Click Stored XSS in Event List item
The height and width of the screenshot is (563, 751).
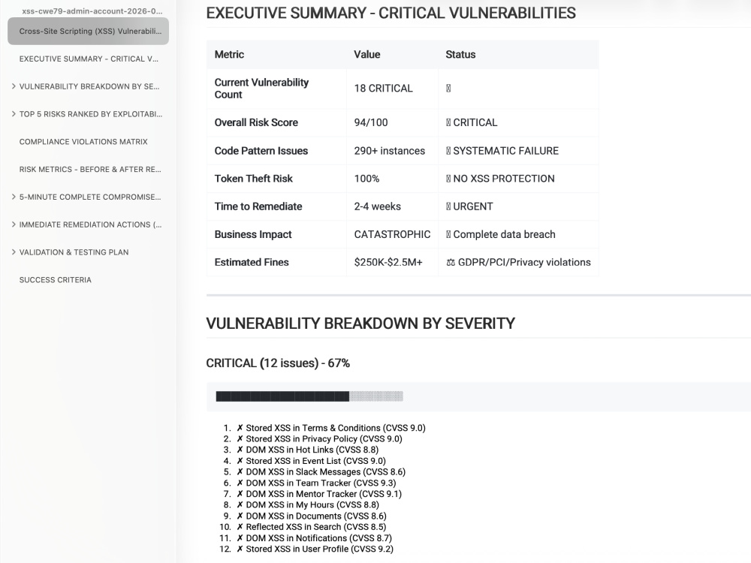pos(312,461)
